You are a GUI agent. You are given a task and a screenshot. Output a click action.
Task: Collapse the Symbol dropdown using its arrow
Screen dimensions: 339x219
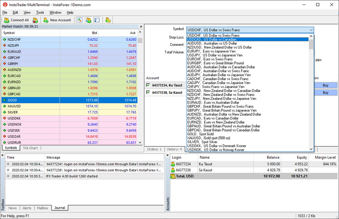(311, 30)
